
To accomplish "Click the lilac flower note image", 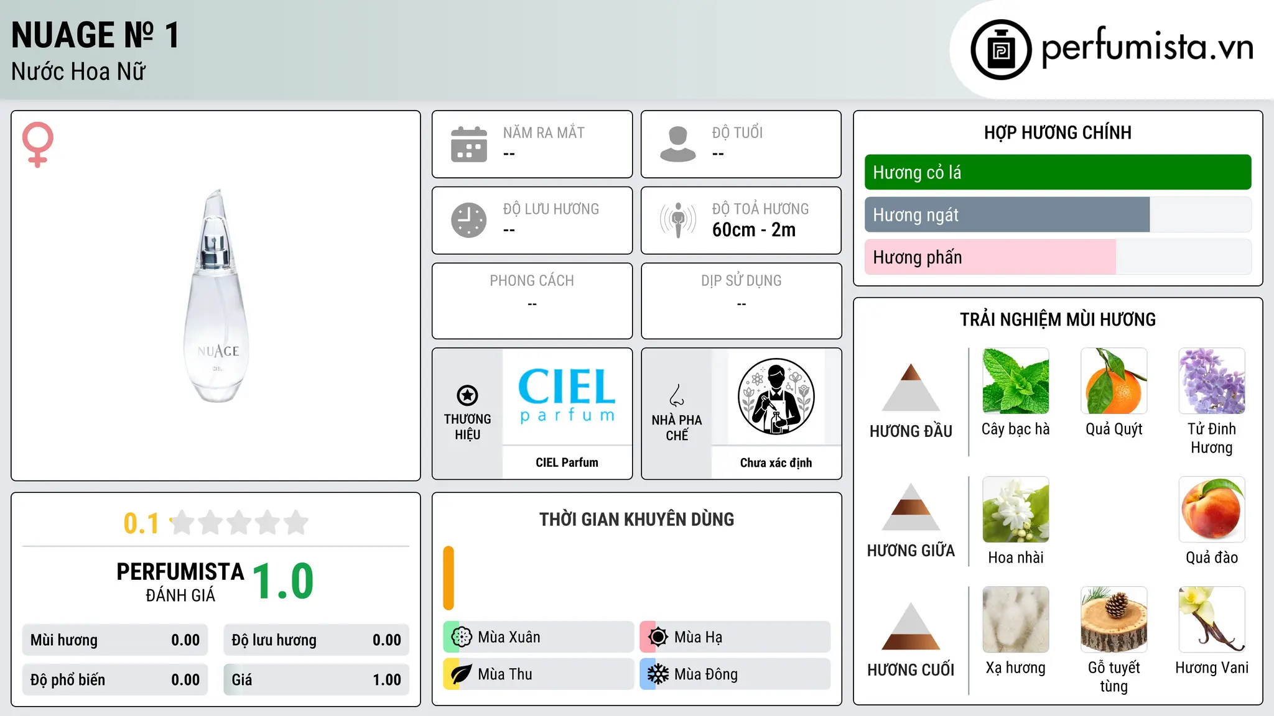I will point(1212,381).
